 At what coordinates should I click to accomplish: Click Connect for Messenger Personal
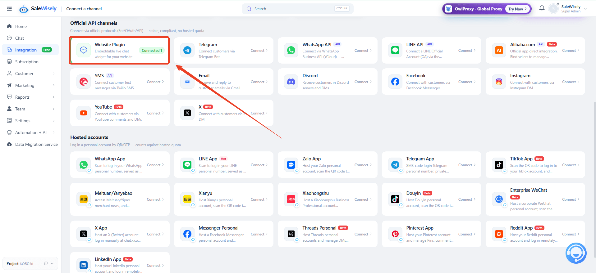259,234
